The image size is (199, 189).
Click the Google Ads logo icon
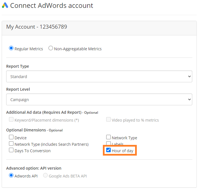click(5, 5)
